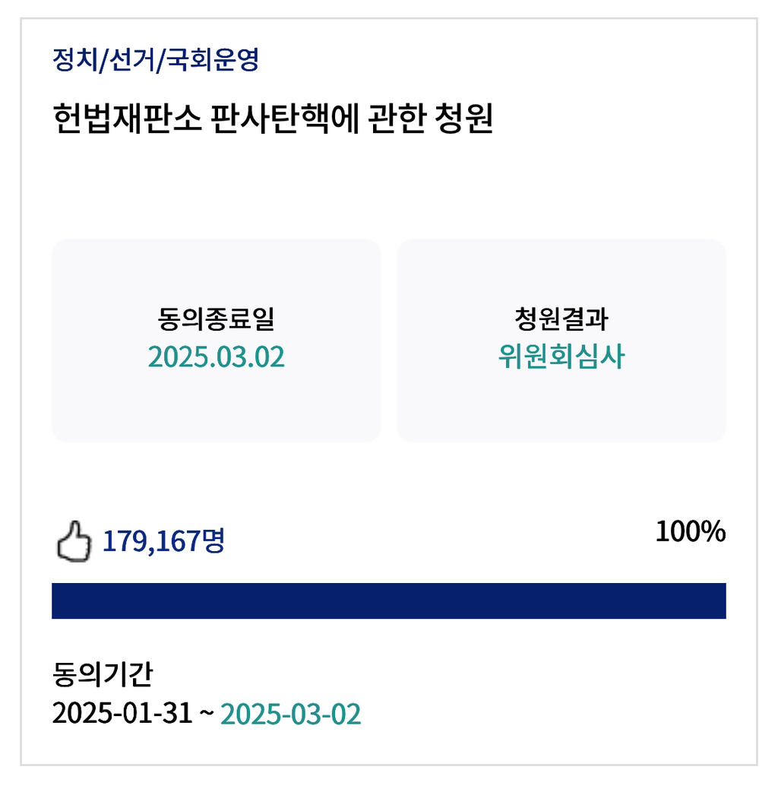Click 국회운영 in the category line
Image resolution: width=778 pixels, height=786 pixels.
pyautogui.click(x=213, y=59)
